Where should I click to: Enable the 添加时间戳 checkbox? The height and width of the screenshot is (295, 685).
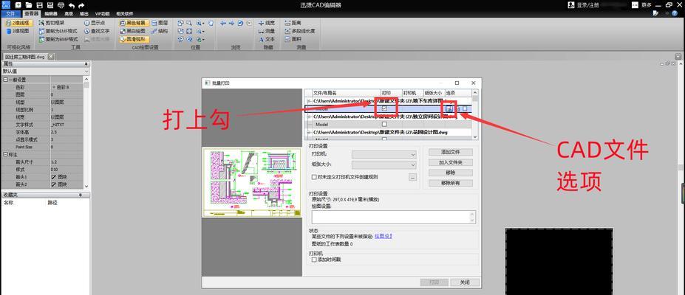click(314, 260)
